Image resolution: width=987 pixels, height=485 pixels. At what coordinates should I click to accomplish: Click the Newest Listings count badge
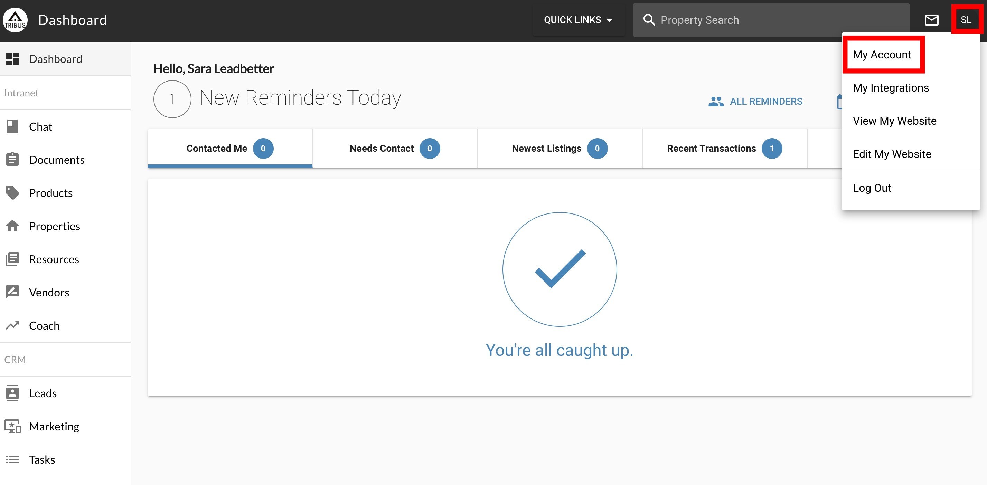pos(597,148)
